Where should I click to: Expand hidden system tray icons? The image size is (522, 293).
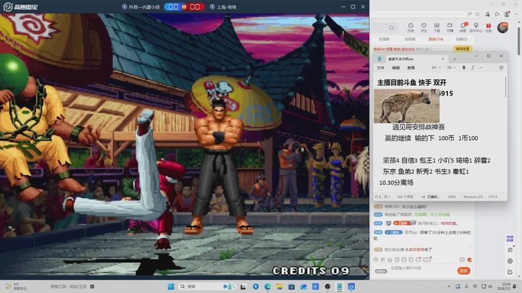[449, 286]
